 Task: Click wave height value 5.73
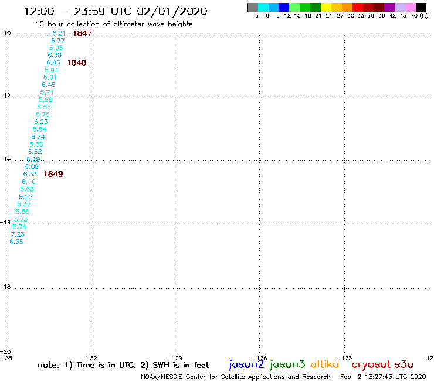coord(21,219)
